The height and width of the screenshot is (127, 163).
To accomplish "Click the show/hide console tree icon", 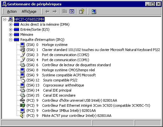I will 72,11.
